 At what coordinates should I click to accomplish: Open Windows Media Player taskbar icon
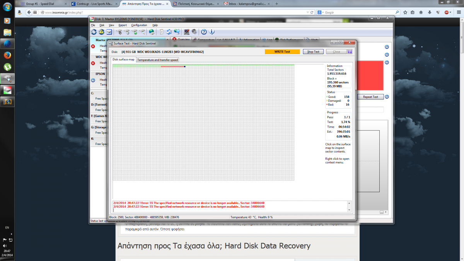[x=7, y=20]
